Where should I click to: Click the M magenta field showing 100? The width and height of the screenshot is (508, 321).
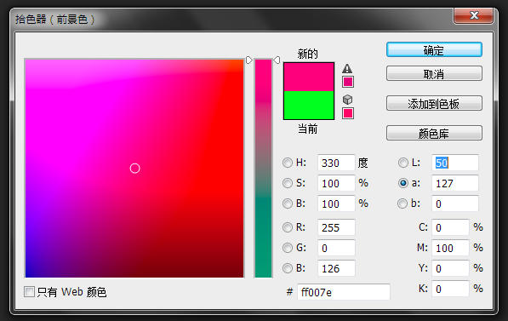[451, 248]
